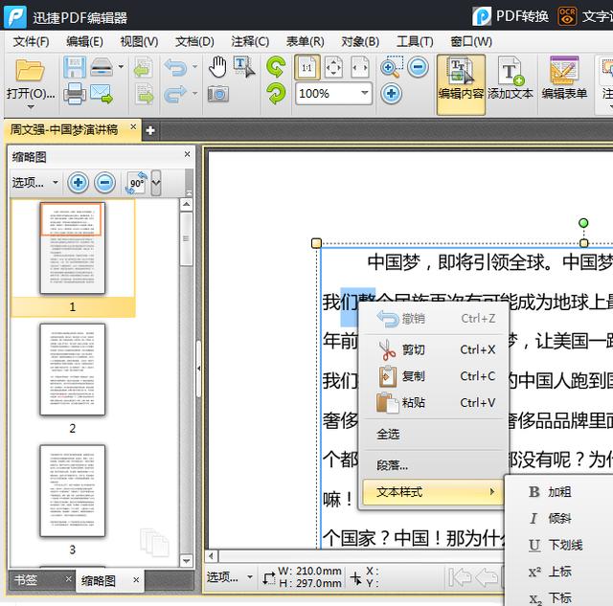The width and height of the screenshot is (613, 606).
Task: Click the 1:1 actual size button
Action: pyautogui.click(x=307, y=68)
